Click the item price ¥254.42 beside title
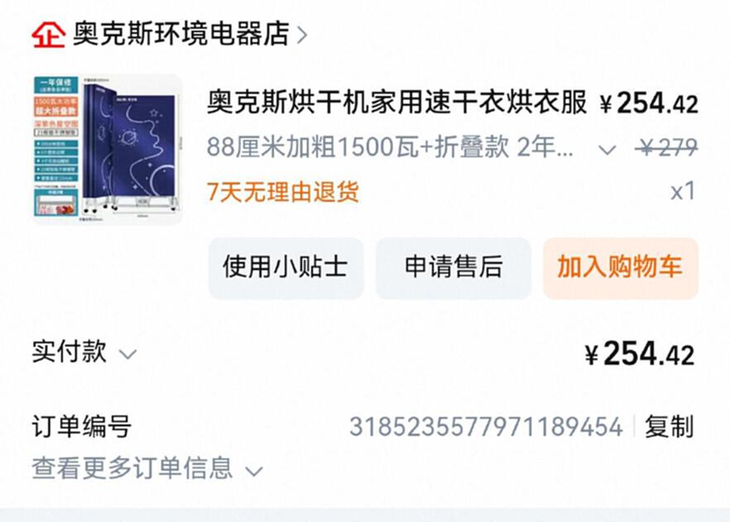 click(x=649, y=103)
